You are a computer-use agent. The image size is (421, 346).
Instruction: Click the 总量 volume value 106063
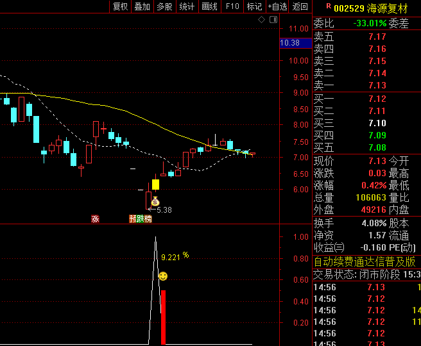(371, 198)
